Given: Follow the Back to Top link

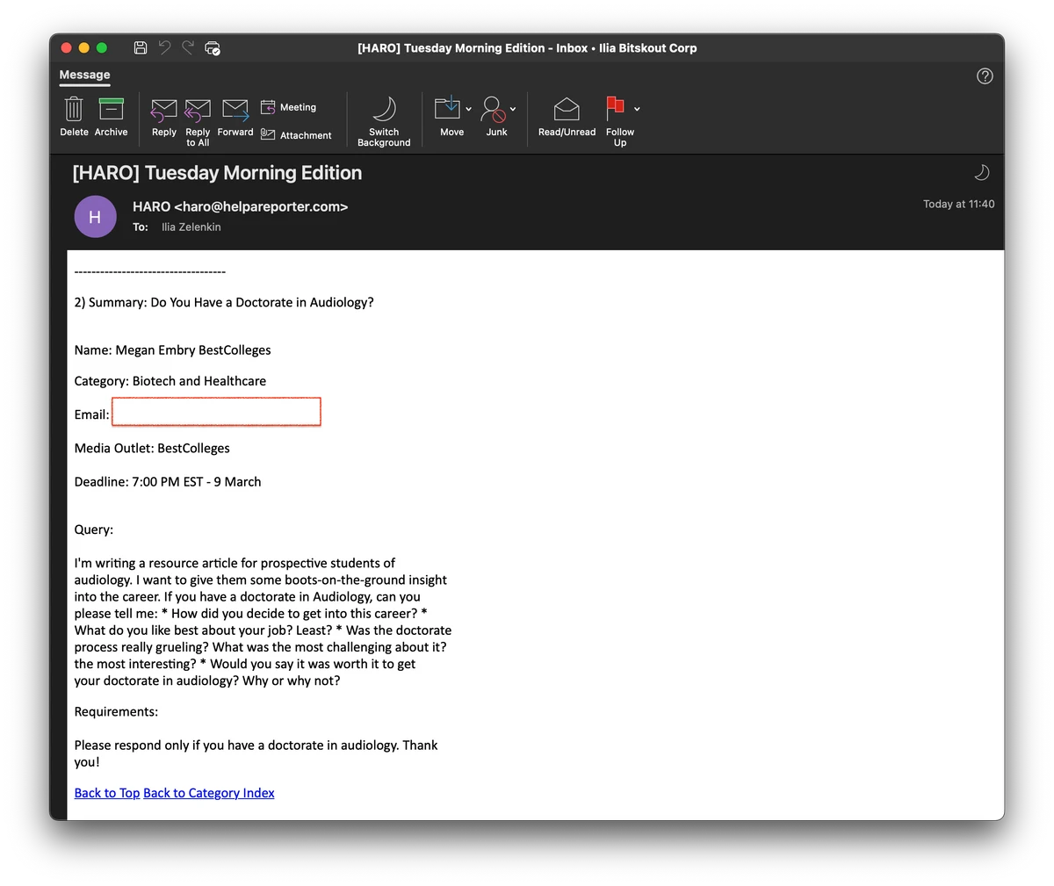Looking at the screenshot, I should pyautogui.click(x=107, y=793).
